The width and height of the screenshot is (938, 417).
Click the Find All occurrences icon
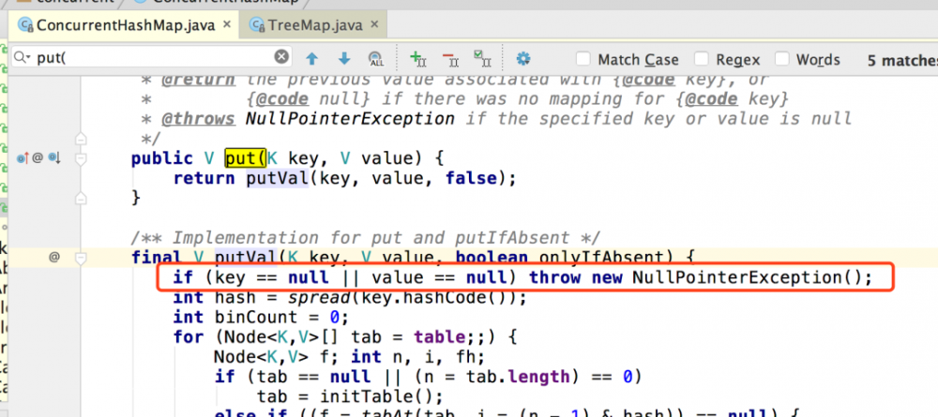coord(376,58)
